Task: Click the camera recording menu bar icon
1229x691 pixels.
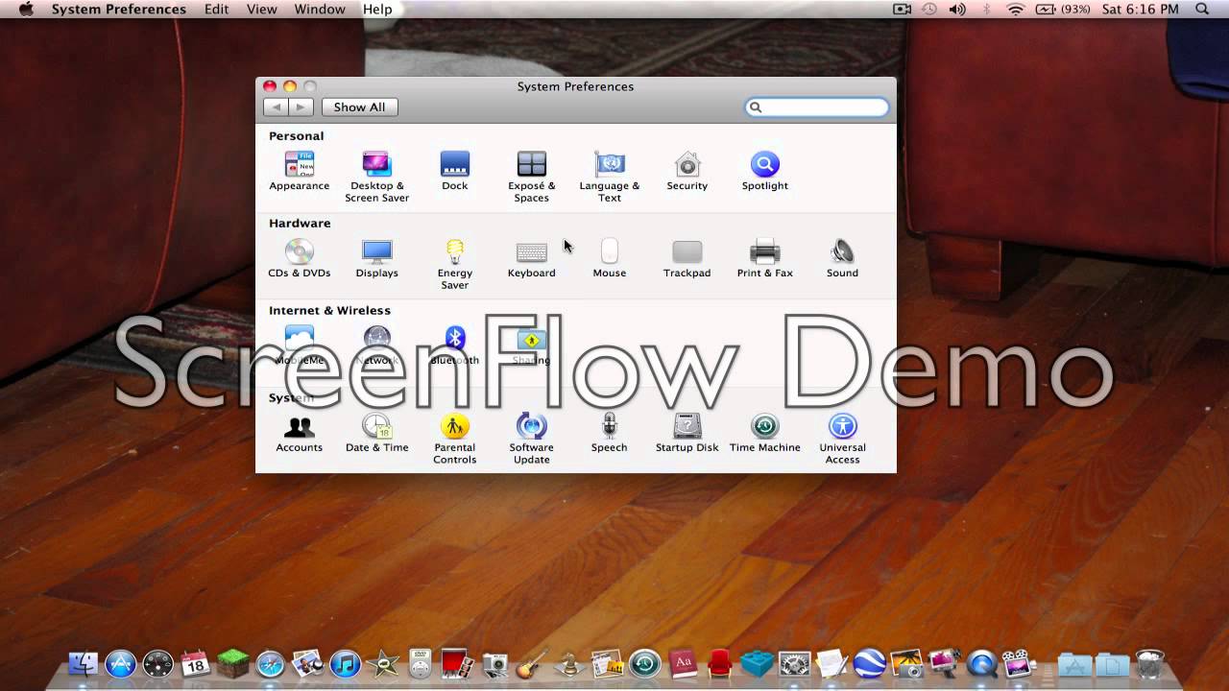Action: [902, 9]
